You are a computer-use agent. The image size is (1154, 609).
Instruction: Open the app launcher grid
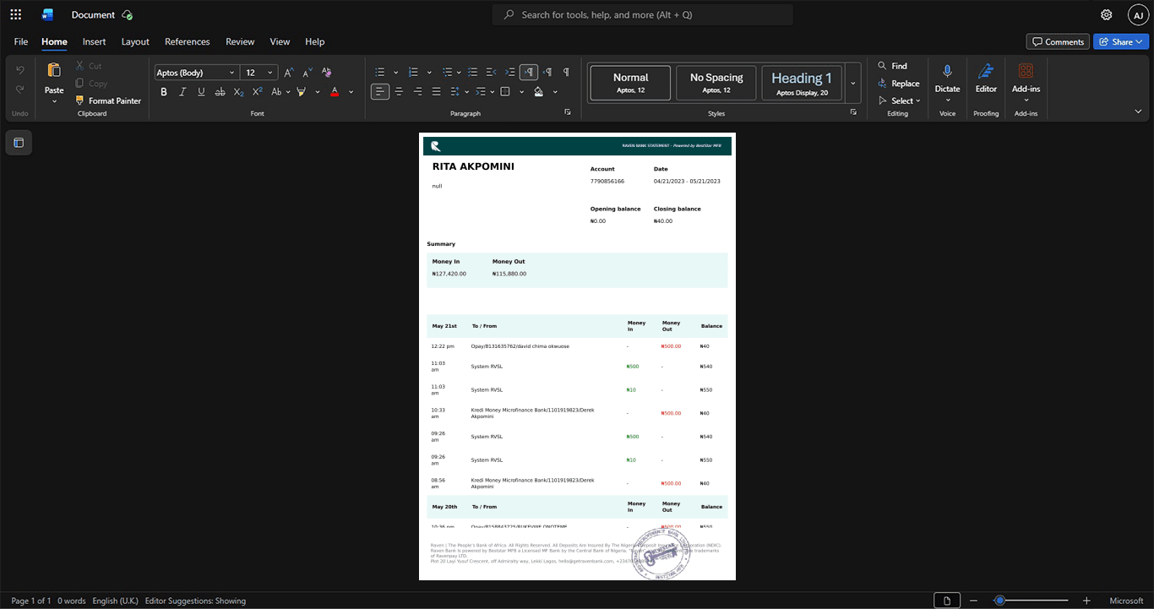pyautogui.click(x=15, y=14)
